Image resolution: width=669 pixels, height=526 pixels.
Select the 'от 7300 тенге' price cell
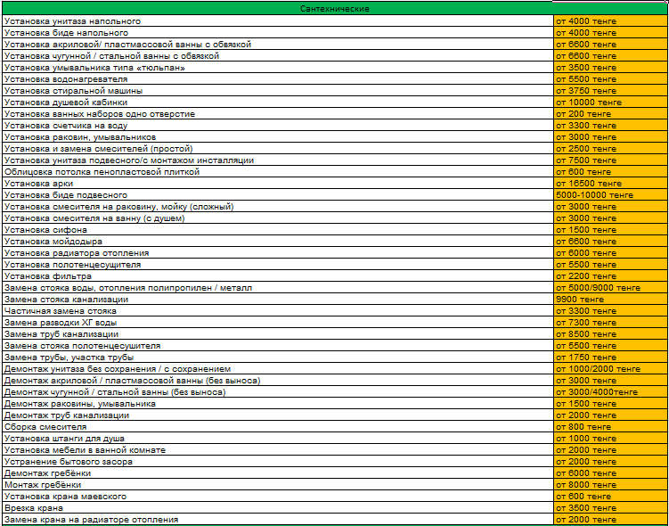[610, 323]
